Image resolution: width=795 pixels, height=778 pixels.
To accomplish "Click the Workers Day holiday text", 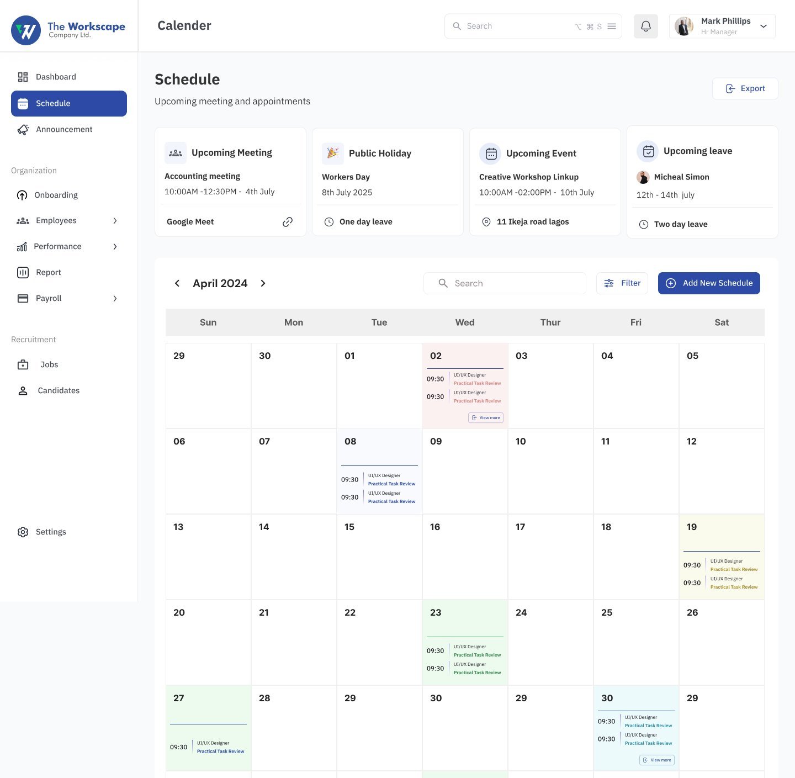I will 346,177.
